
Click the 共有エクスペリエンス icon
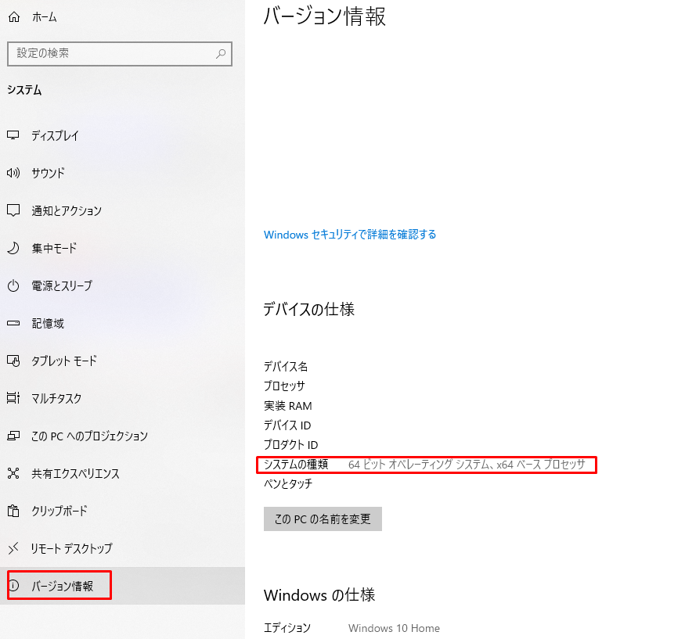click(13, 473)
